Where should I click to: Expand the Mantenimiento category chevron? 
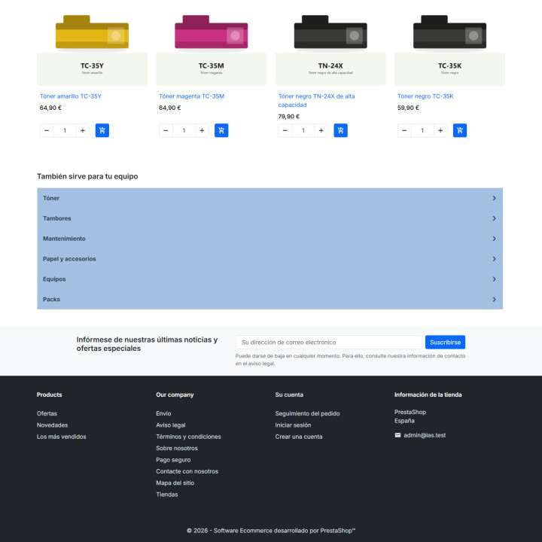[494, 239]
